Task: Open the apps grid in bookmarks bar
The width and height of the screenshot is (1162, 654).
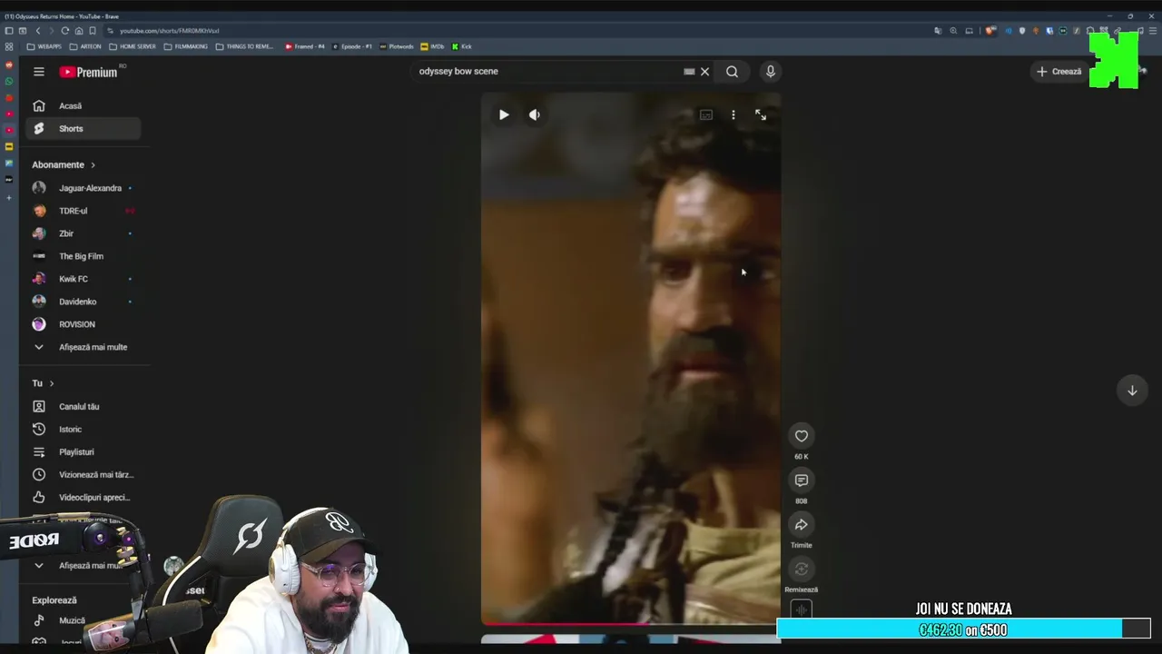Action: coord(9,46)
